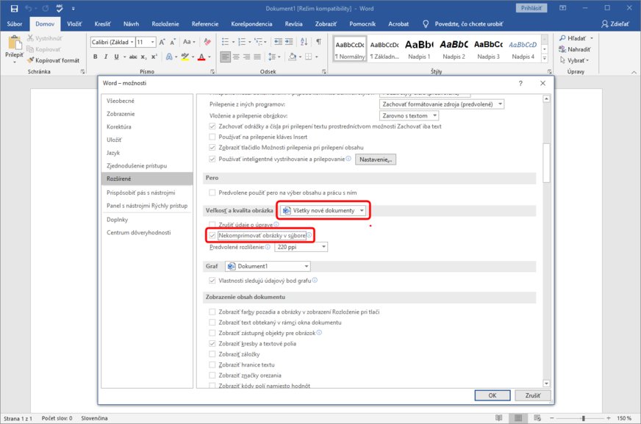The height and width of the screenshot is (424, 641).
Task: Click the options dialog vertical scrollbar
Action: [545, 162]
